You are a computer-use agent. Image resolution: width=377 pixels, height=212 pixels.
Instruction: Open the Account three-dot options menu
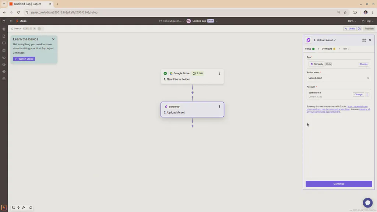click(x=367, y=94)
